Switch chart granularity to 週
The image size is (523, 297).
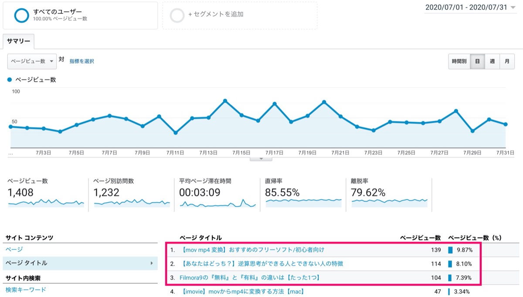pos(492,61)
